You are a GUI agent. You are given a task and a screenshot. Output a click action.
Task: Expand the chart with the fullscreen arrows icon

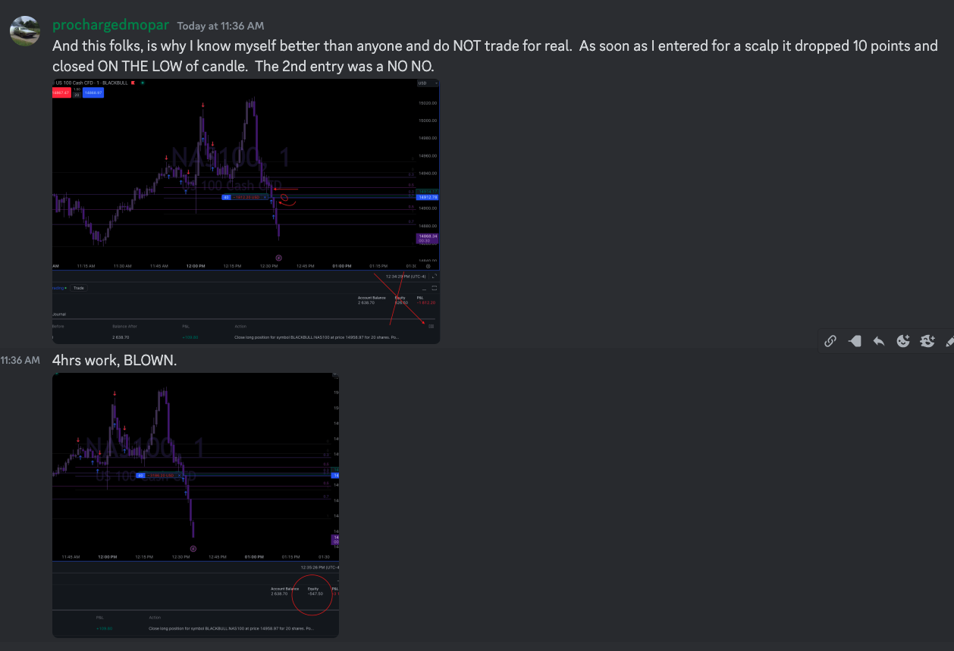coord(435,277)
